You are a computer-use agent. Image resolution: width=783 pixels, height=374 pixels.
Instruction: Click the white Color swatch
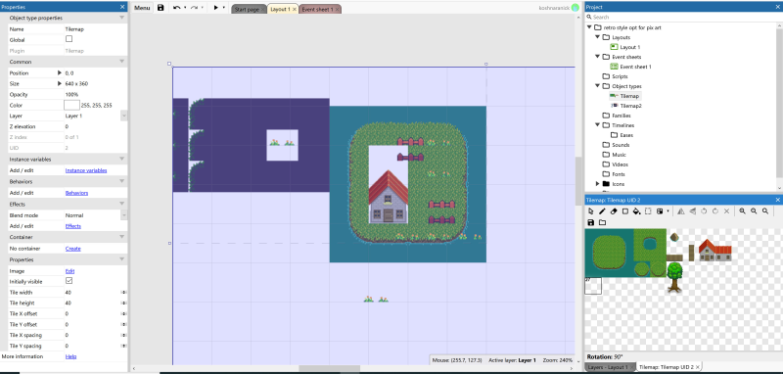[71, 106]
